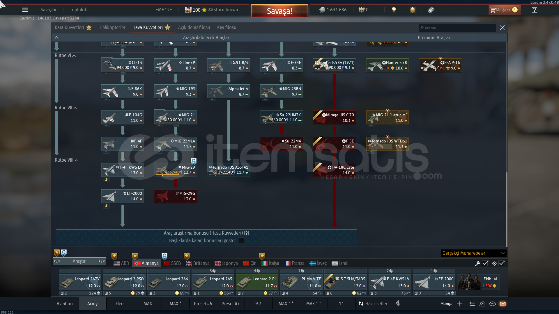Open the dice battle tasks icon

pos(431,10)
